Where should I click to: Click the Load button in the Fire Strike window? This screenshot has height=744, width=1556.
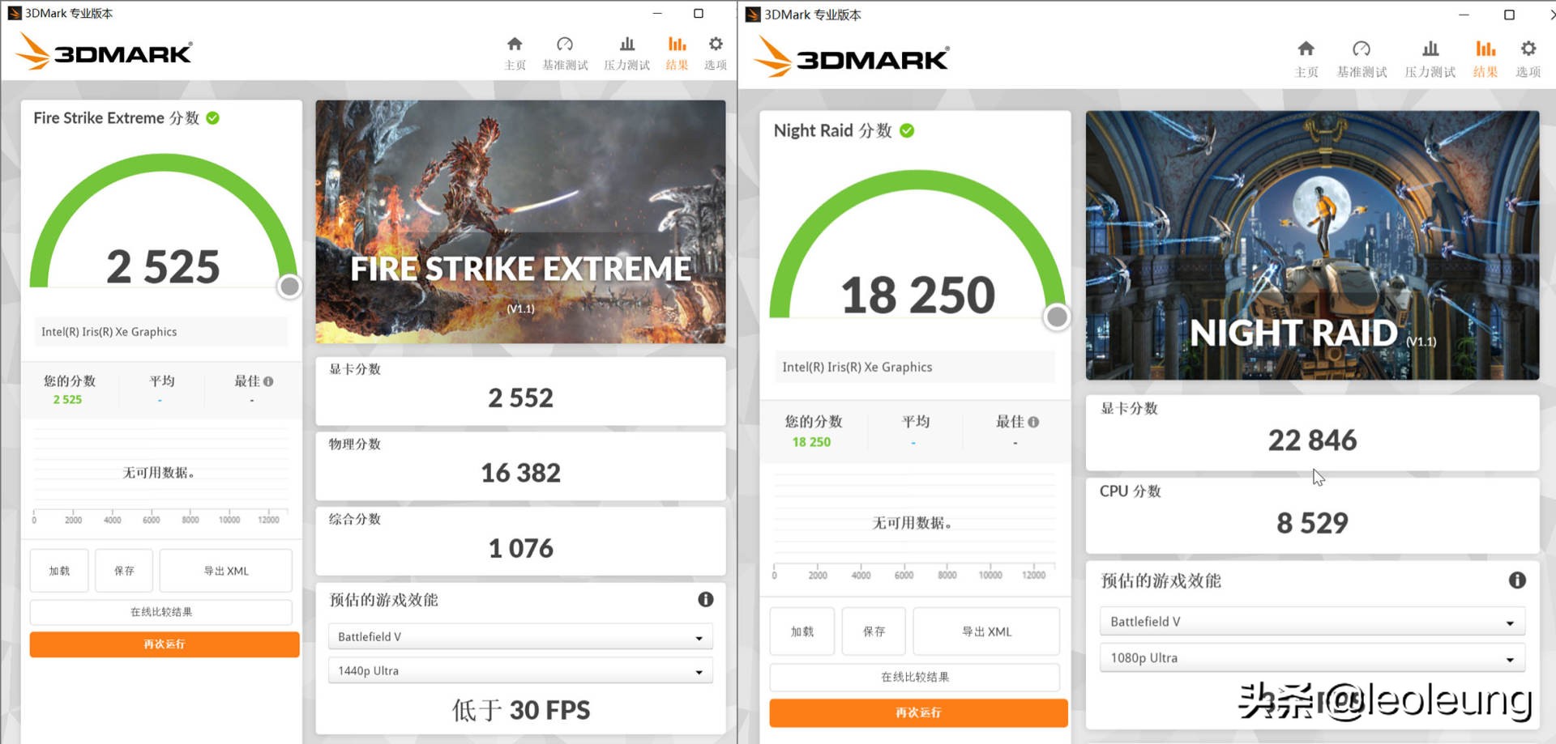tap(59, 571)
